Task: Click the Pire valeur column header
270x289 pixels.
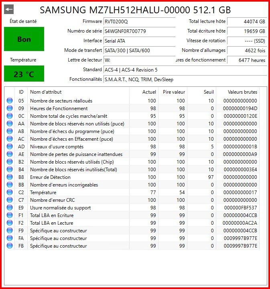Action: click(173, 92)
